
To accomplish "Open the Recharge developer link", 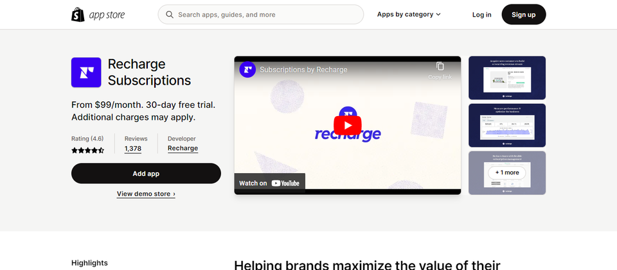I will (x=183, y=148).
